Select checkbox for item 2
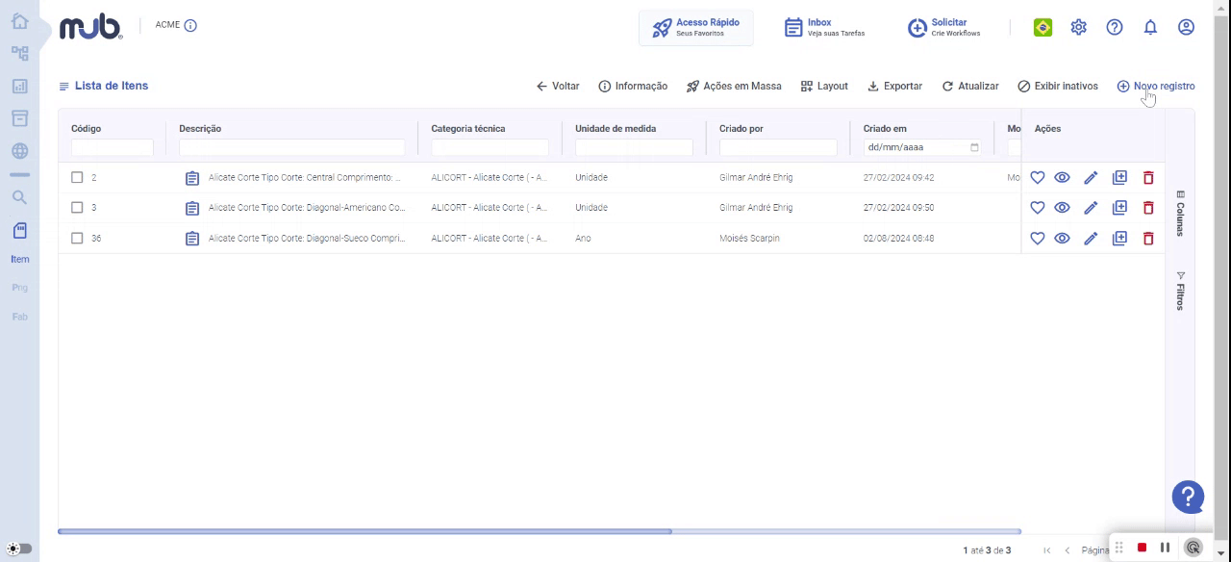This screenshot has width=1231, height=562. pyautogui.click(x=77, y=177)
